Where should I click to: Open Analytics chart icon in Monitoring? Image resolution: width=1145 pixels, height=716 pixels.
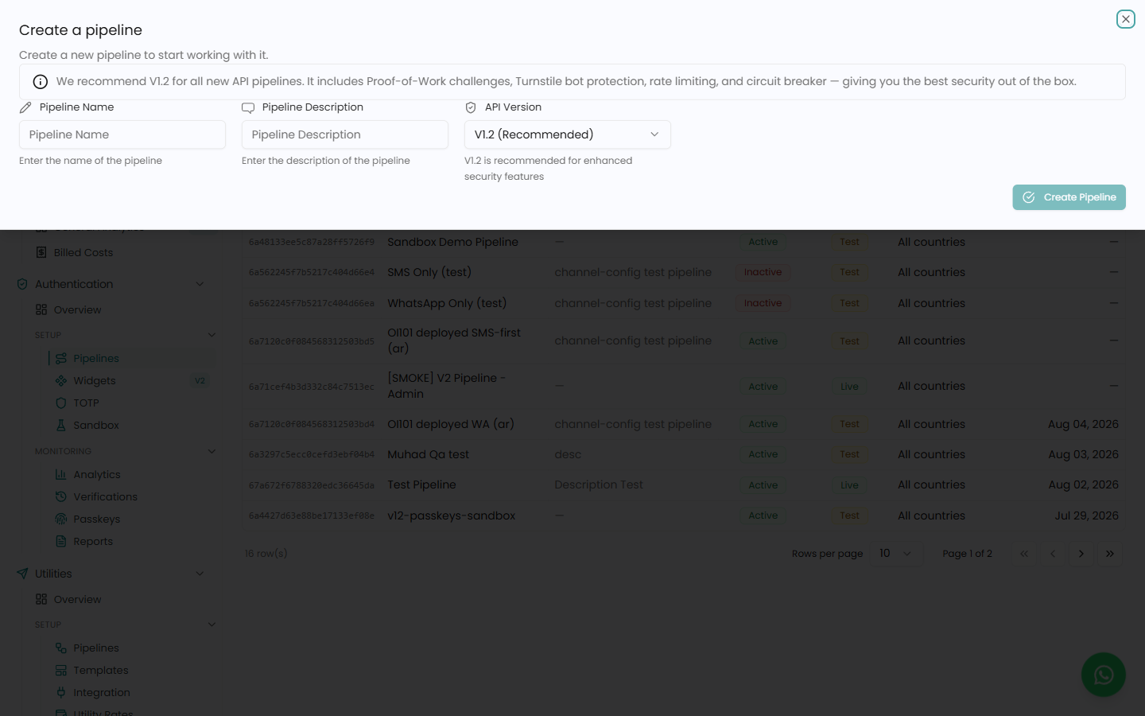click(61, 474)
